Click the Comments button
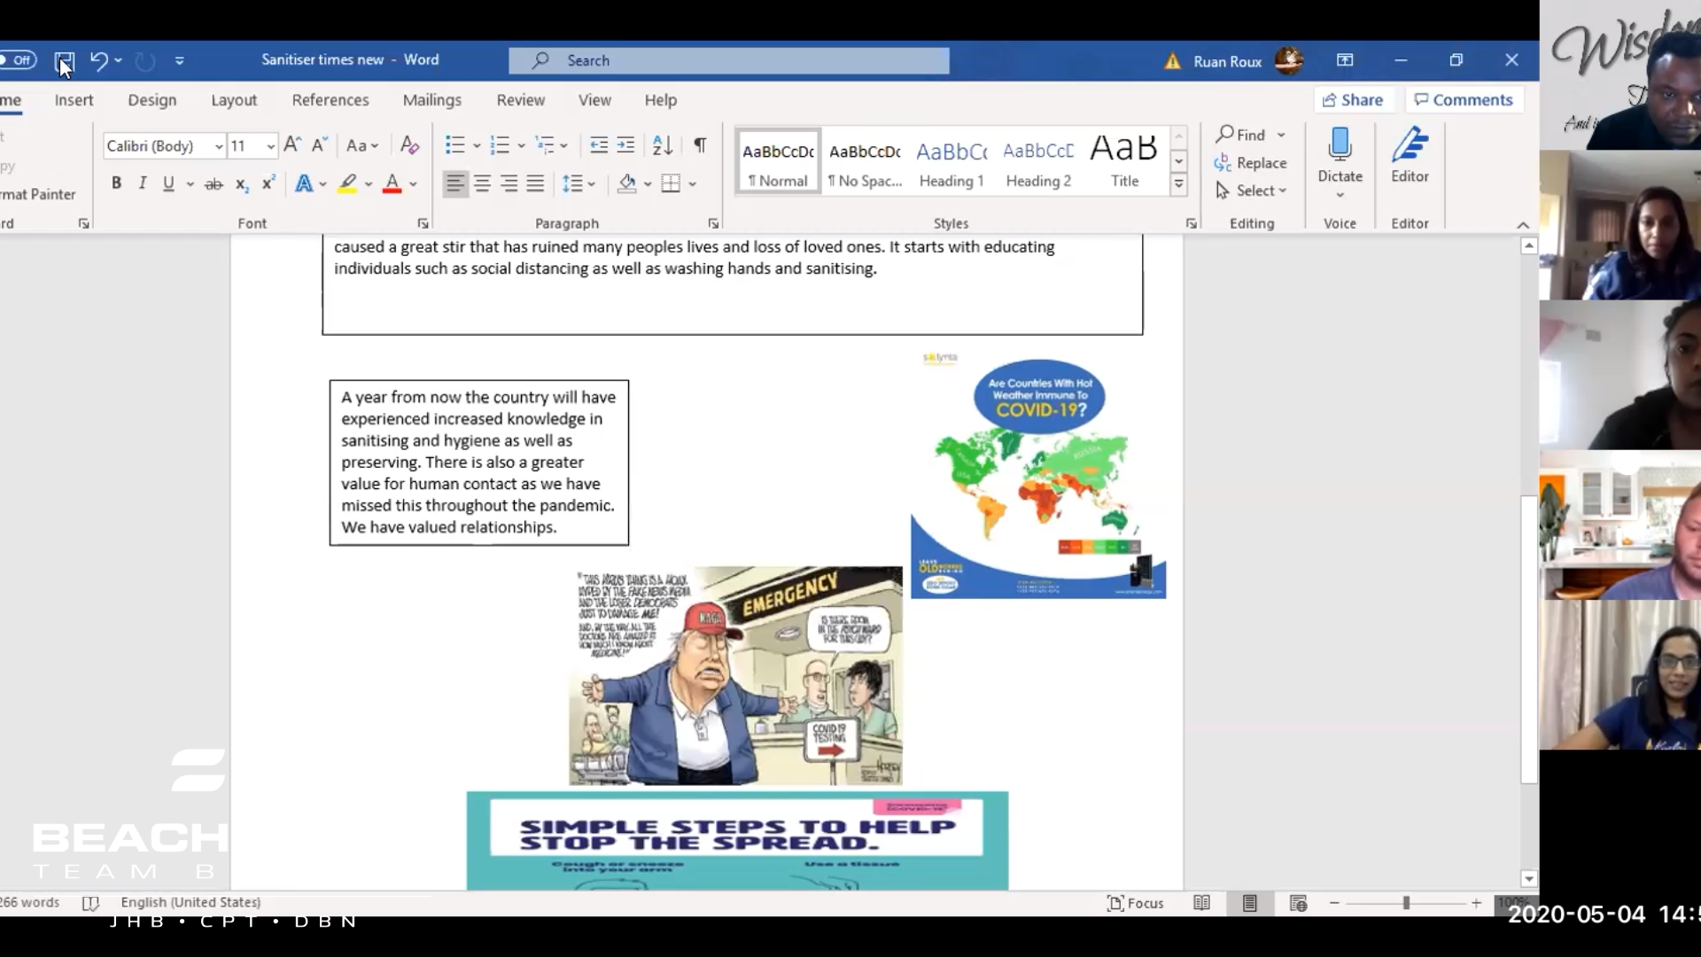The height and width of the screenshot is (957, 1701). pyautogui.click(x=1464, y=100)
